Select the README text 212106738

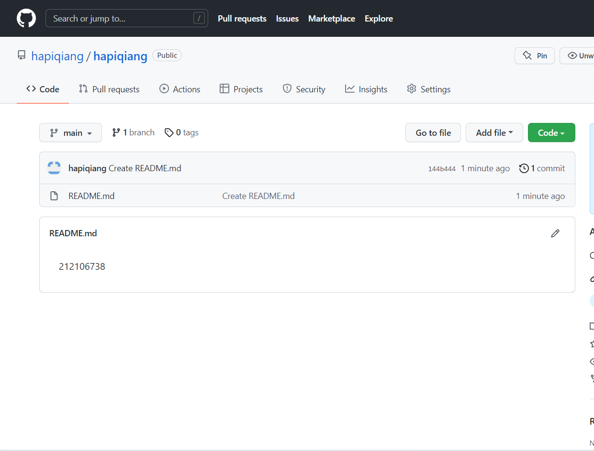point(82,267)
